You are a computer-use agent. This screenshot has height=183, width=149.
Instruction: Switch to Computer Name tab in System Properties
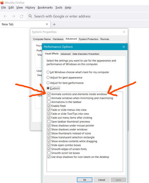pyautogui.click(x=42, y=39)
